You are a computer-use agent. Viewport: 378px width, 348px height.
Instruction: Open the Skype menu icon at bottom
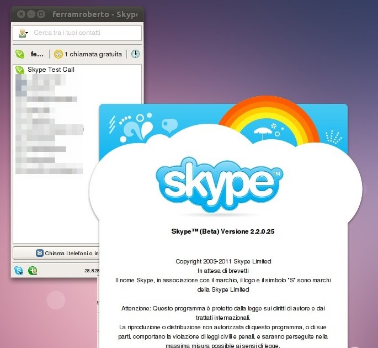(19, 271)
